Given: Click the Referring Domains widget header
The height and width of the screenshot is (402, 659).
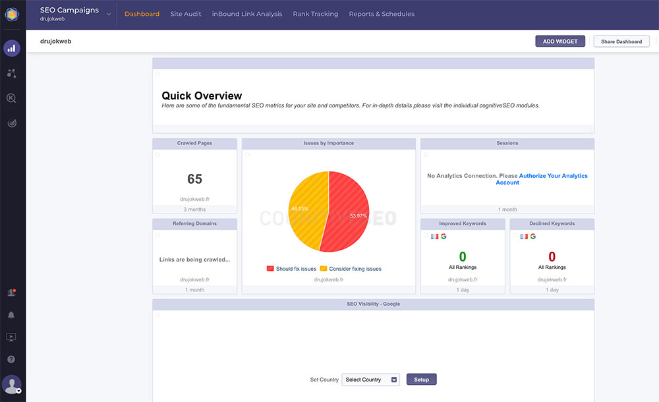Looking at the screenshot, I should coord(194,223).
